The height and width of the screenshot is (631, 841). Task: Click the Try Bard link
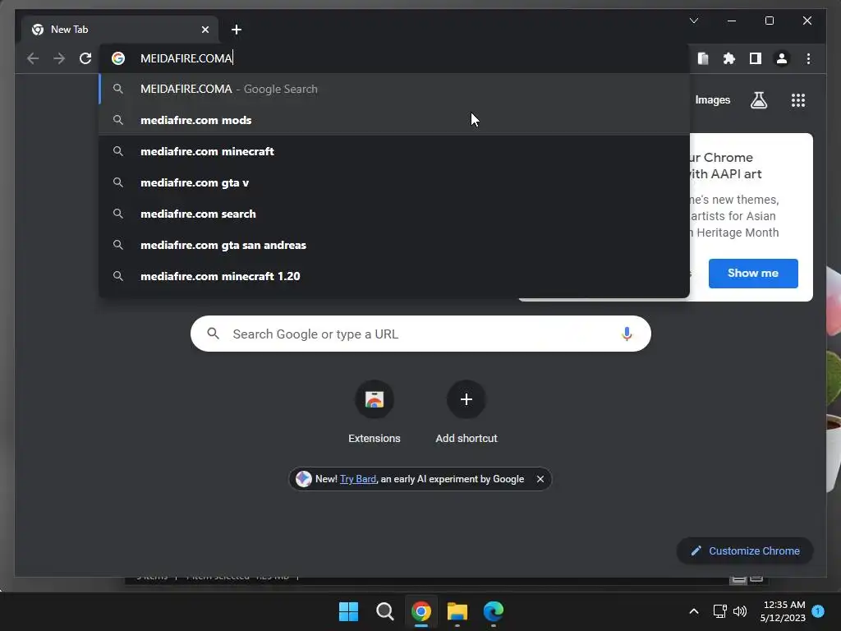tap(358, 479)
